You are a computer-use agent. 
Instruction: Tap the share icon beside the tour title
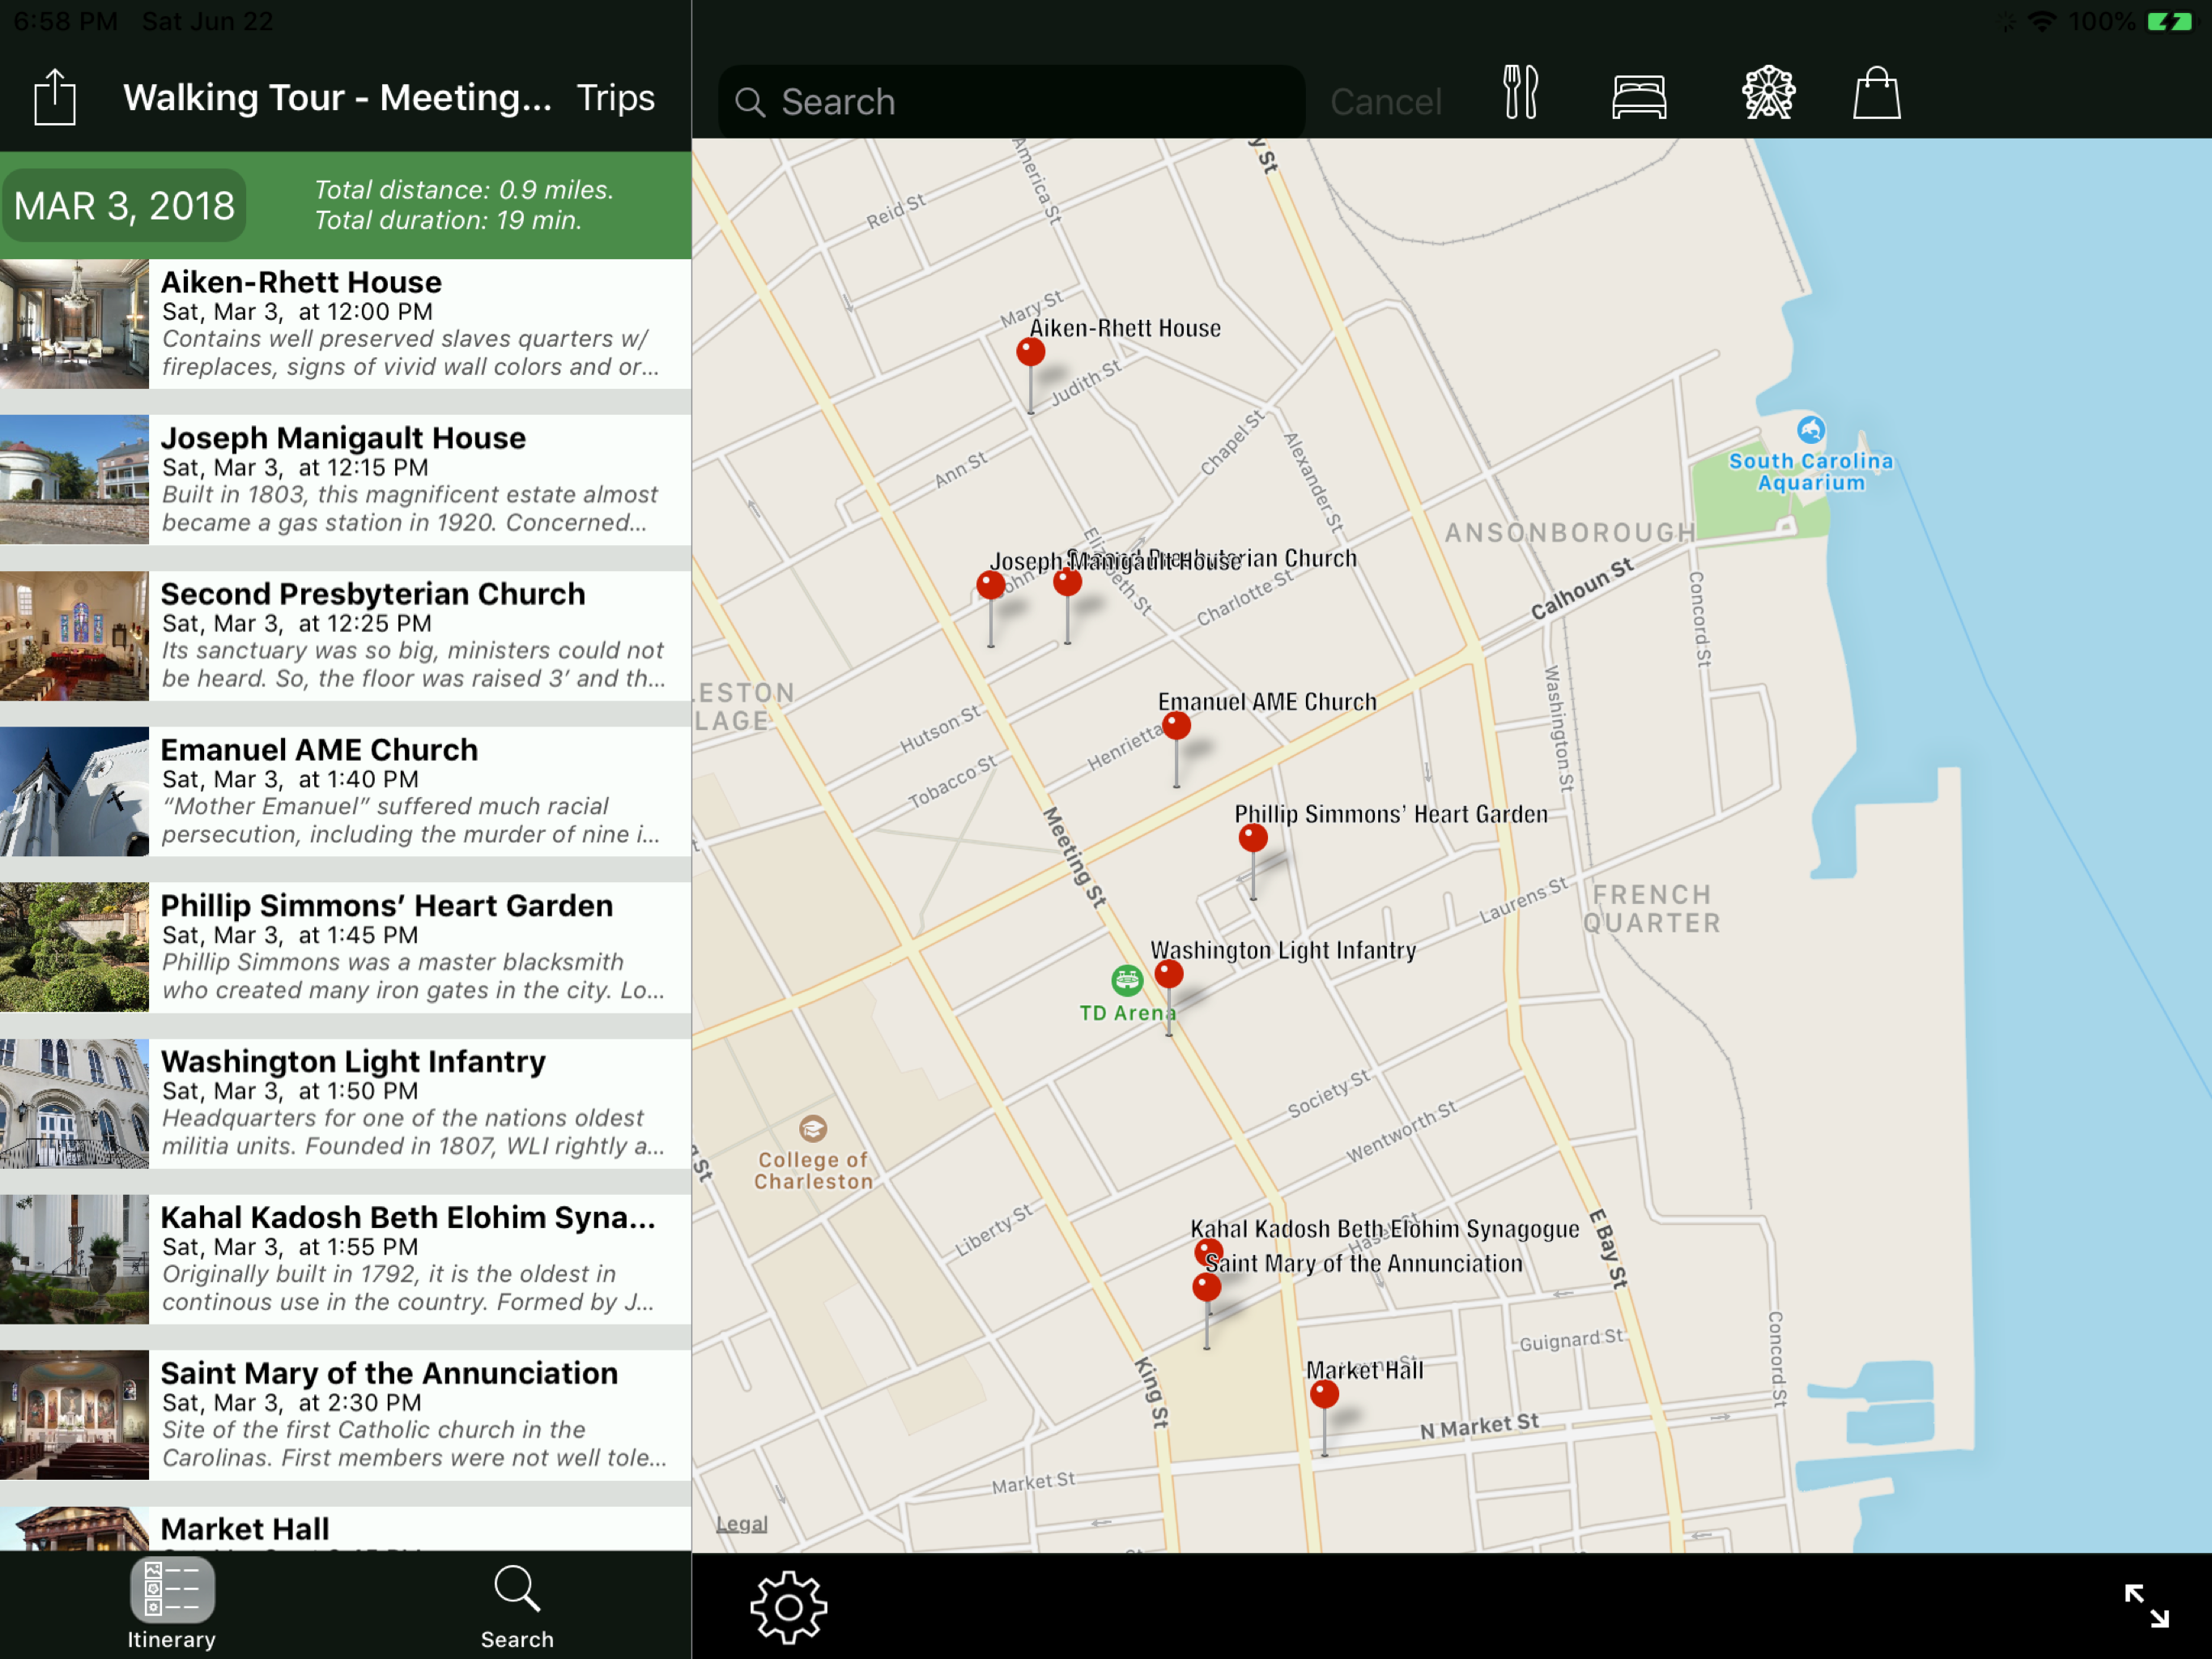pyautogui.click(x=55, y=97)
